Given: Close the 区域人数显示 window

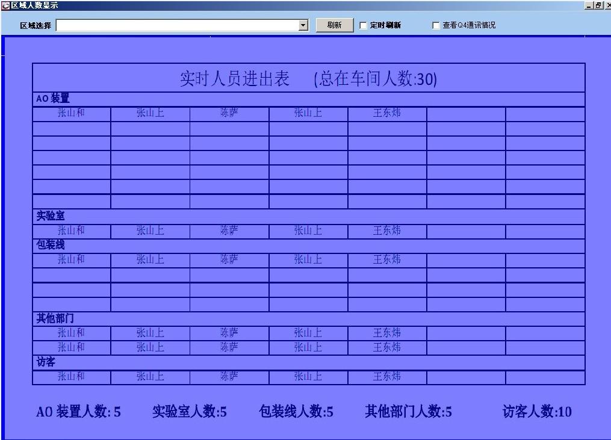Looking at the screenshot, I should pos(608,5).
